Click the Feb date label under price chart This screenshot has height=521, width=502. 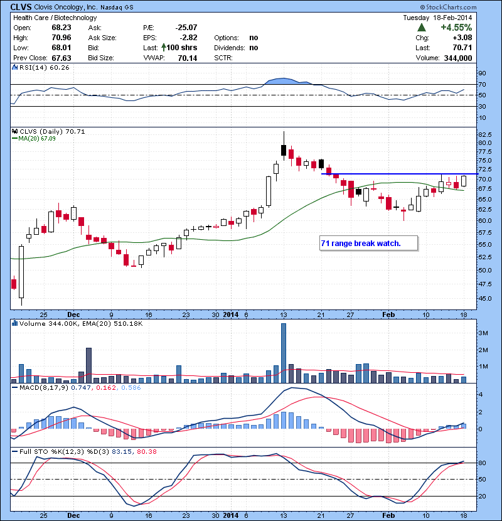tap(388, 314)
